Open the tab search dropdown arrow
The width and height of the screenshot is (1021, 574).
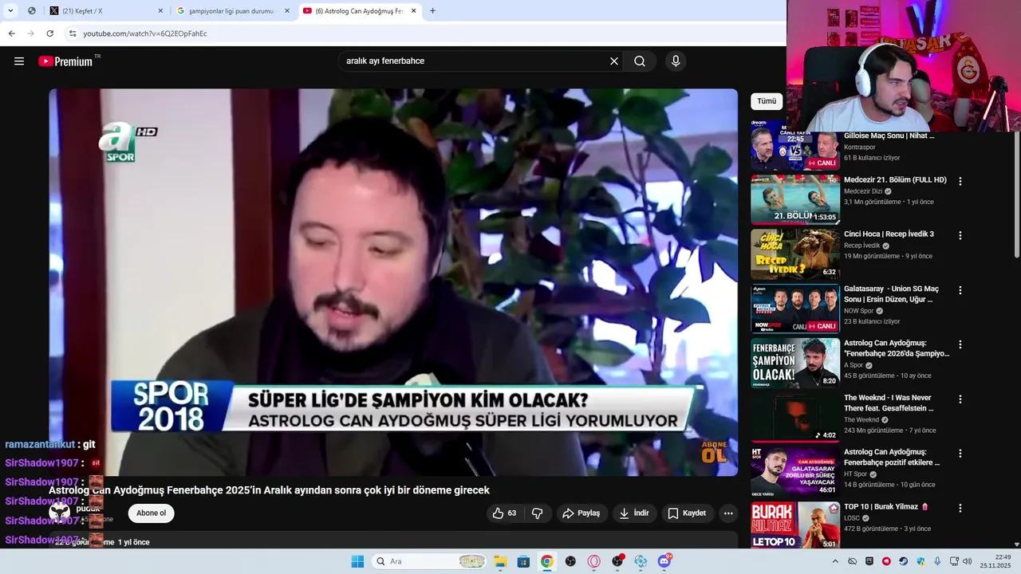10,11
